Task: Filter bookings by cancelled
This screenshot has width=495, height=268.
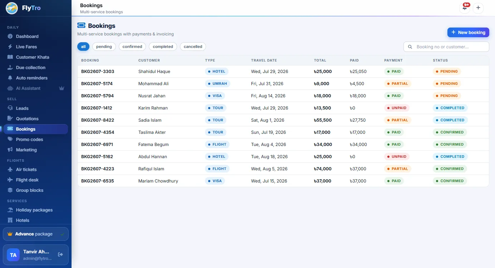Action: click(193, 47)
